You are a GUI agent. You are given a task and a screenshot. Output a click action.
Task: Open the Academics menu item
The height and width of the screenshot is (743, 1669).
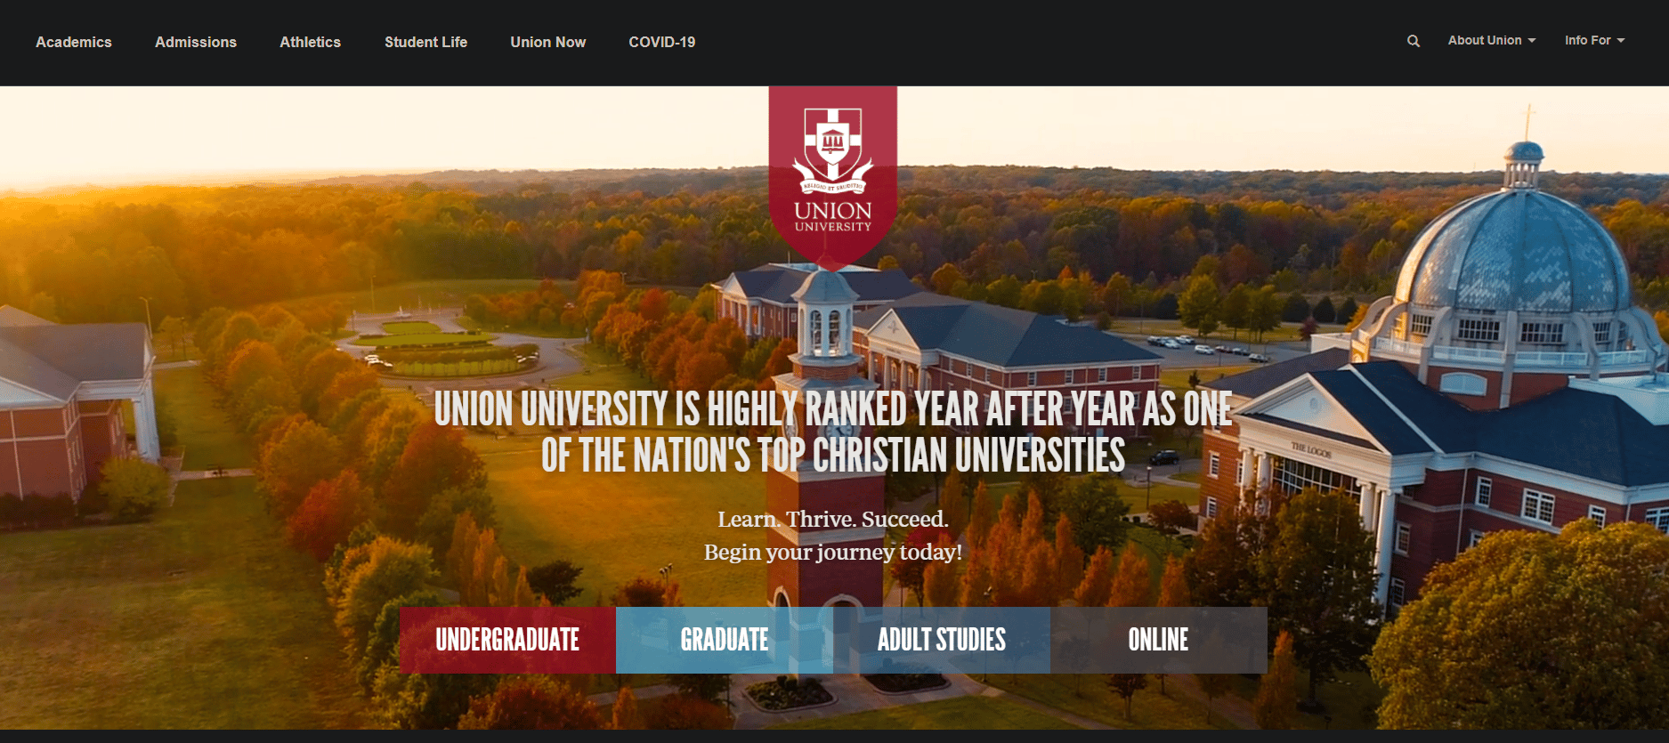click(74, 42)
